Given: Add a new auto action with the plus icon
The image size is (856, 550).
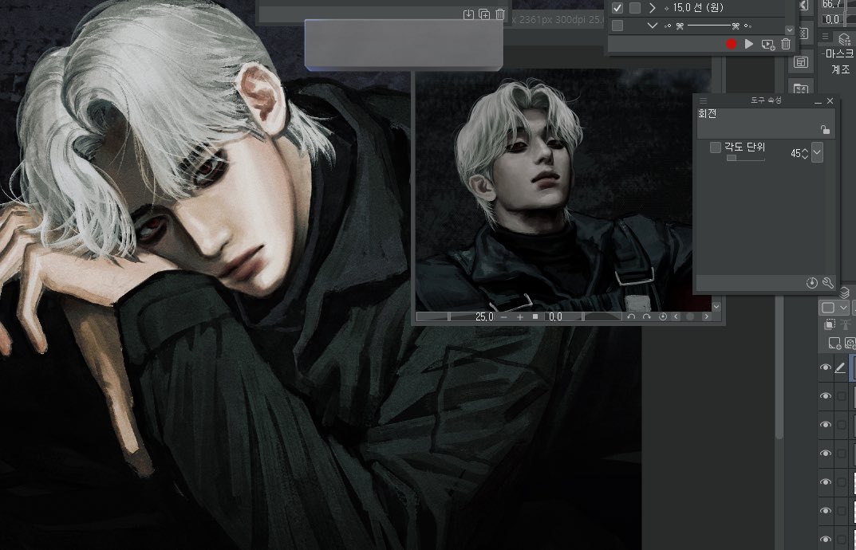Looking at the screenshot, I should tap(767, 45).
